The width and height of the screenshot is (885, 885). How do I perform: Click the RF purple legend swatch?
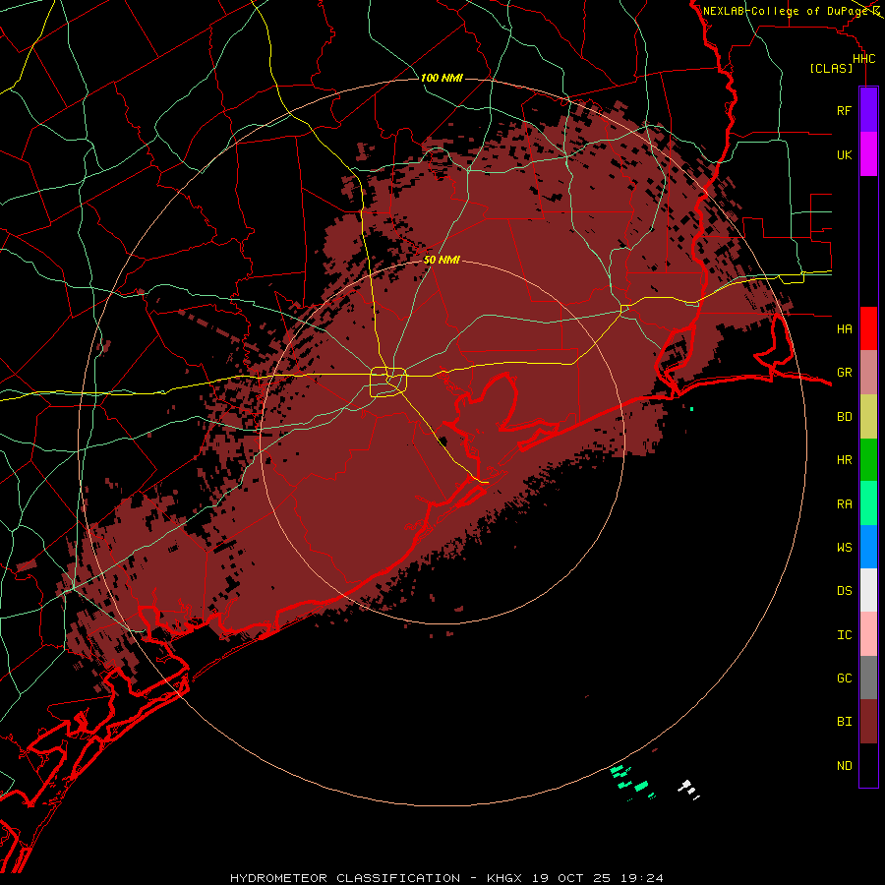tap(868, 109)
